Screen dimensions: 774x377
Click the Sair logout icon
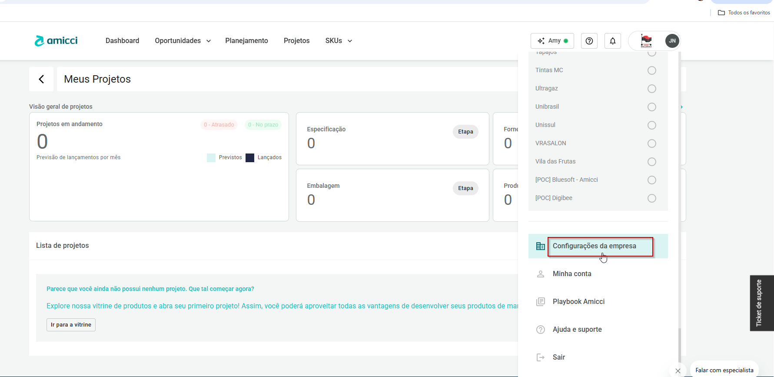click(x=541, y=357)
